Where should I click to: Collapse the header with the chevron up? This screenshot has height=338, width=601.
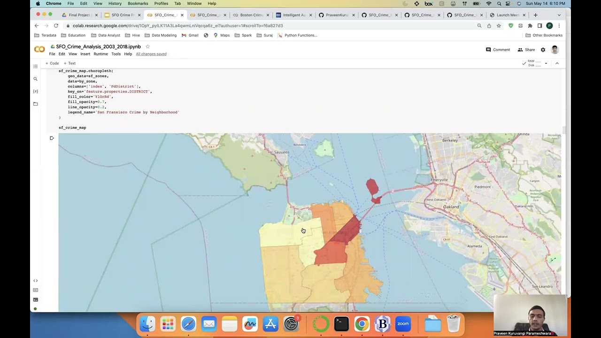pyautogui.click(x=557, y=63)
